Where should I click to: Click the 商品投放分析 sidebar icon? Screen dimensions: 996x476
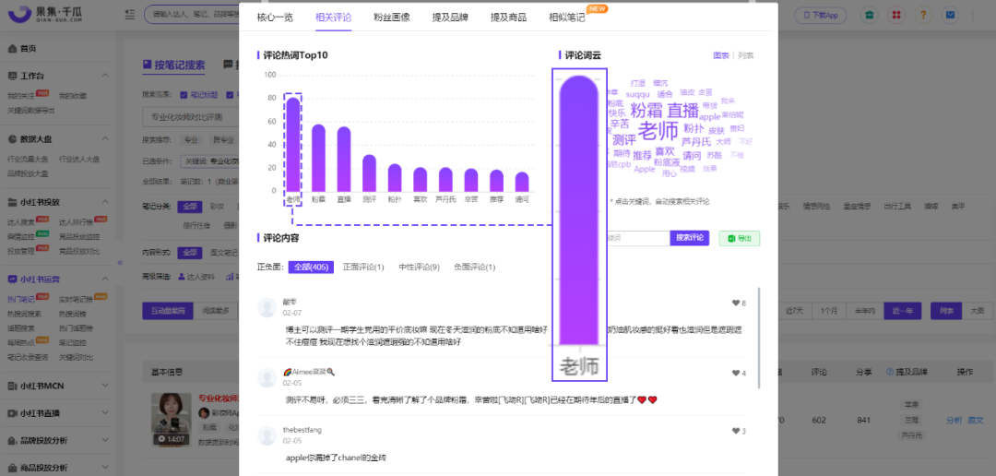(x=12, y=468)
